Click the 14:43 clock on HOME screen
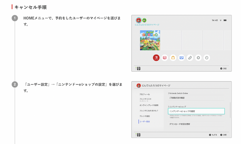 215,20
